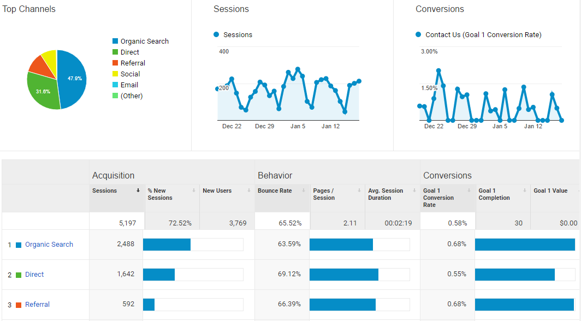This screenshot has height=321, width=581.
Task: Open the Direct channel report
Action: pyautogui.click(x=34, y=274)
